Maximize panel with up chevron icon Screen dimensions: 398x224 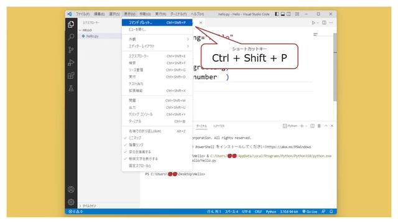[326, 126]
